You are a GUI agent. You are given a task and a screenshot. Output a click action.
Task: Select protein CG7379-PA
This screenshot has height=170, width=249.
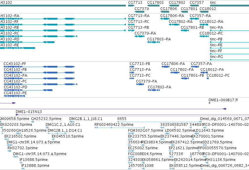click(140, 84)
